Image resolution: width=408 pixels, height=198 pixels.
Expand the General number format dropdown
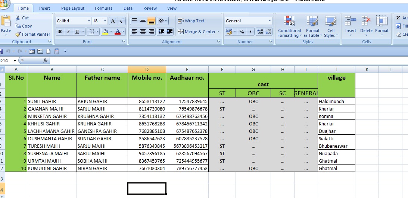(x=270, y=21)
